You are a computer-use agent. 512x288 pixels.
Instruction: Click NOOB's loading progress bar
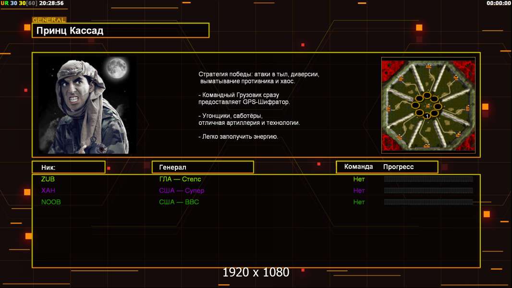click(428, 202)
